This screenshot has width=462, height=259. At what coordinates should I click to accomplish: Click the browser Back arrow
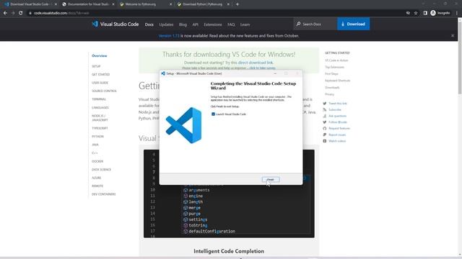5,13
